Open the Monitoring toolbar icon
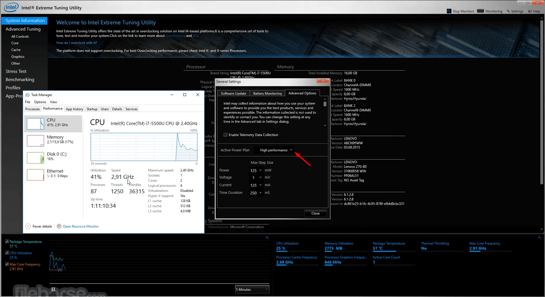 (x=481, y=11)
